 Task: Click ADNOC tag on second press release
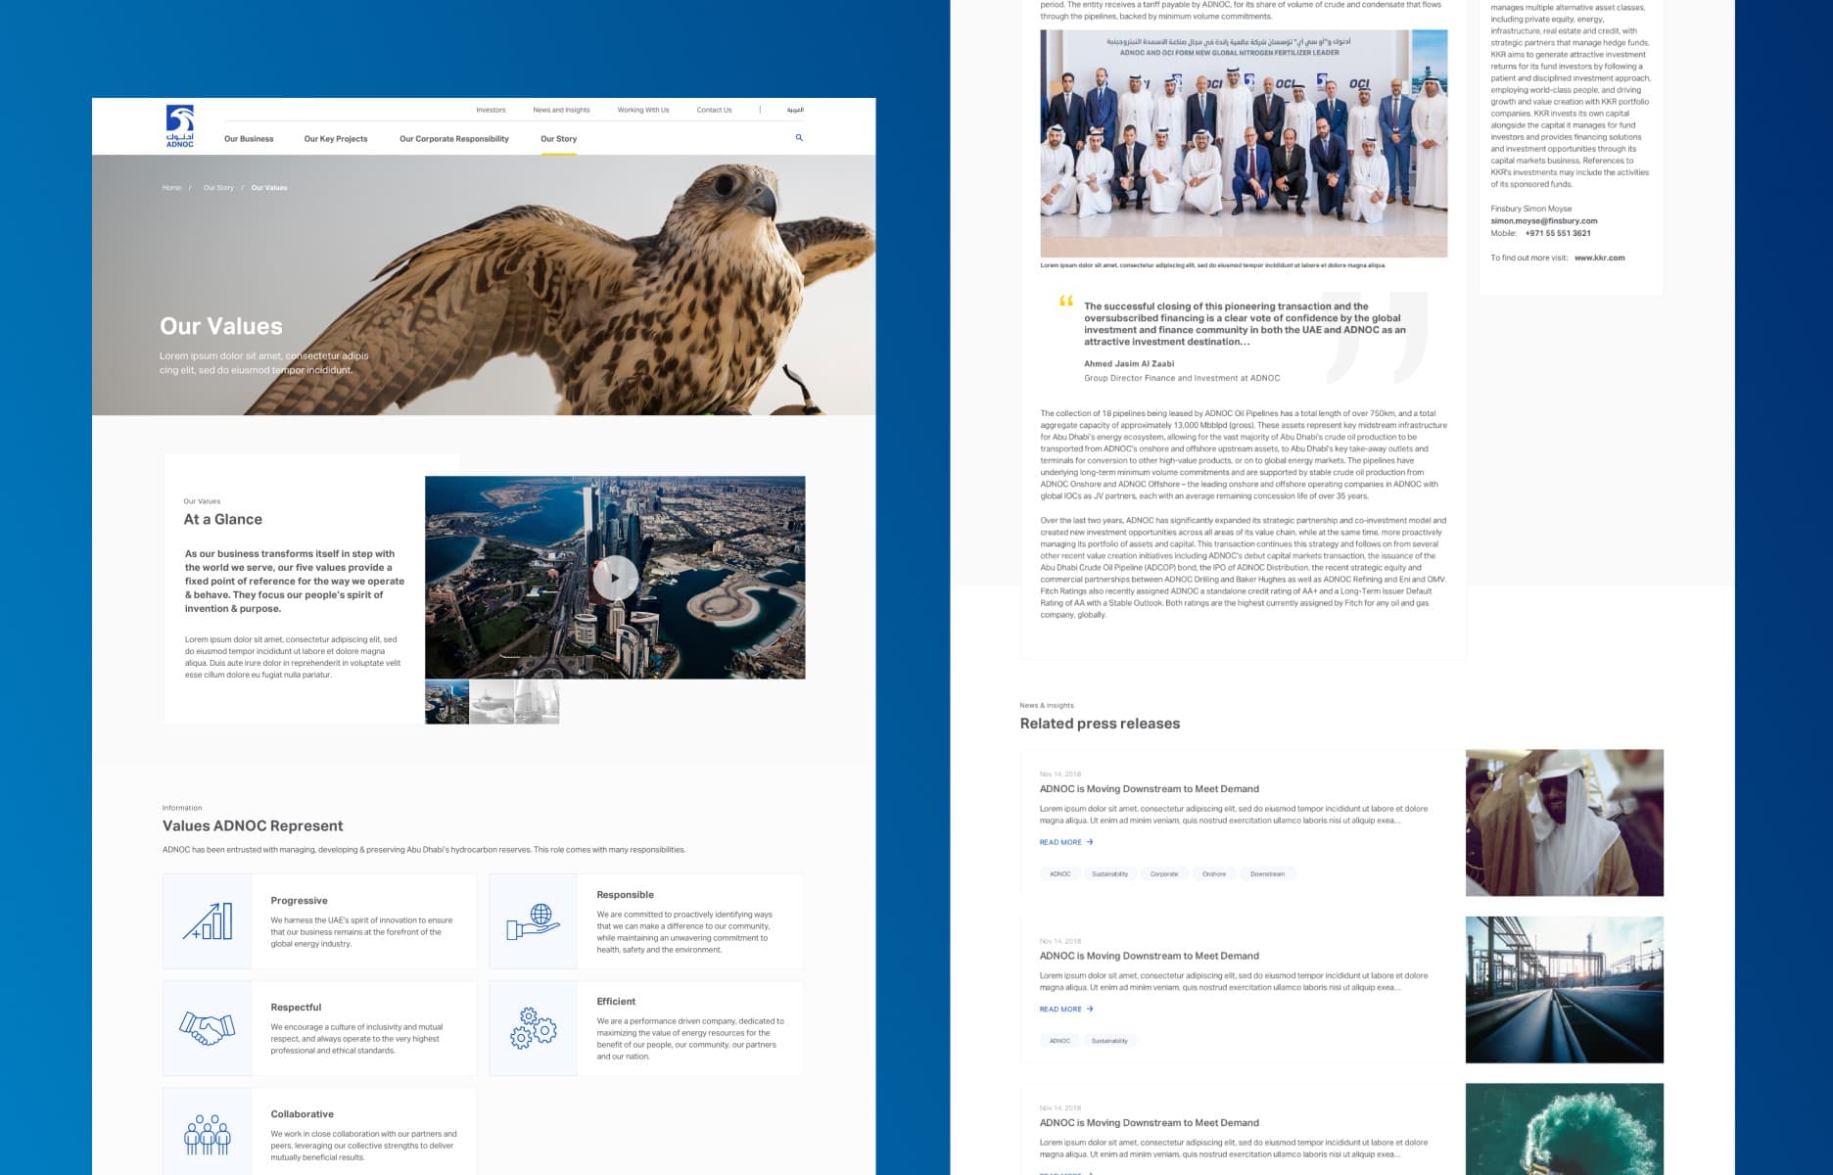tap(1060, 1041)
